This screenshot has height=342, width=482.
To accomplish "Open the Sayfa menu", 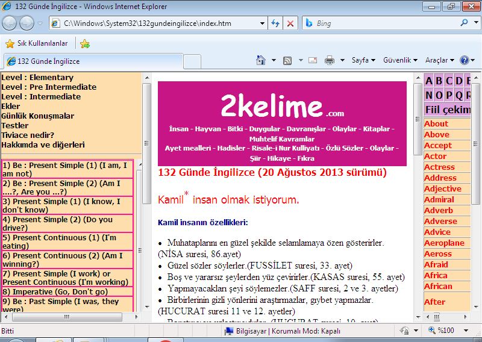I will coord(363,60).
